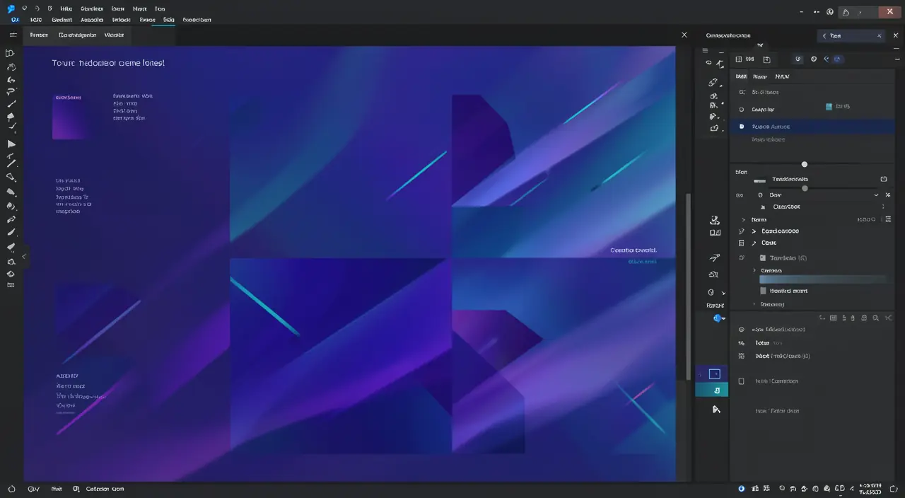Collapse the left toolbar with the small chevron
The height and width of the screenshot is (498, 905).
pyautogui.click(x=24, y=256)
